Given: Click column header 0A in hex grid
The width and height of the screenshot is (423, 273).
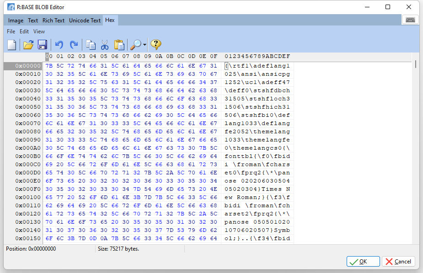Looking at the screenshot, I should pos(159,56).
